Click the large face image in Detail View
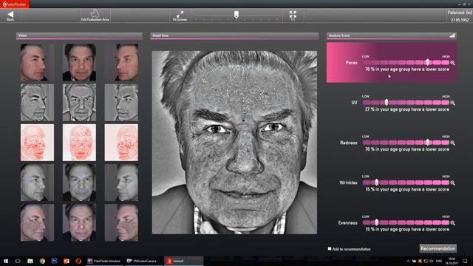 [x=234, y=143]
